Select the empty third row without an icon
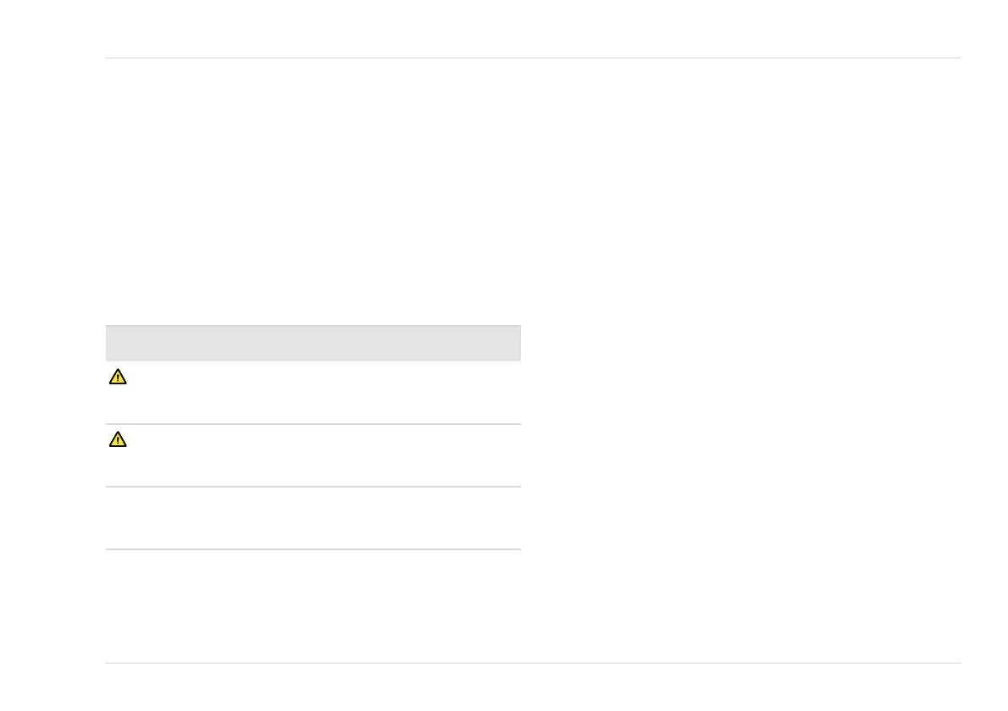The image size is (1008, 711). click(313, 518)
